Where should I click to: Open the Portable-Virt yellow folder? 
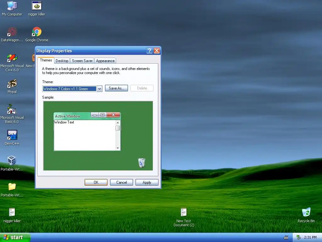(12, 189)
